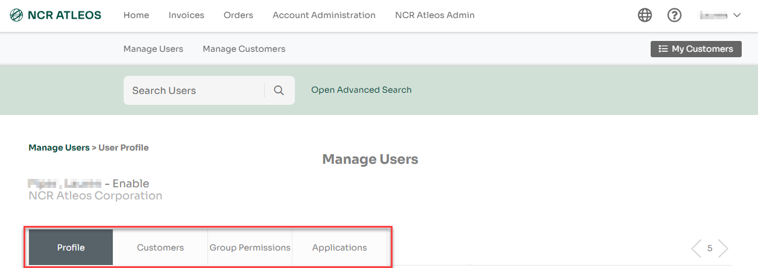
Task: Open the help question mark icon
Action: click(x=674, y=15)
